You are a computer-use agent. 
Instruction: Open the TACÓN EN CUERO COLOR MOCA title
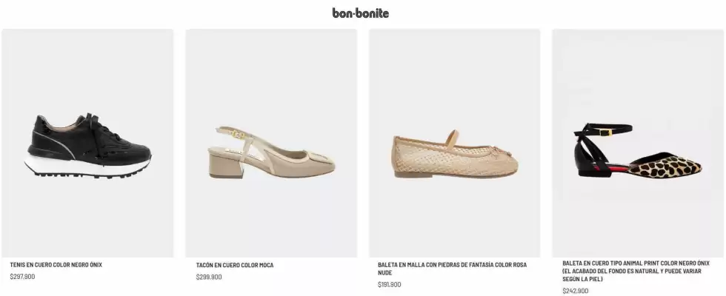click(235, 265)
